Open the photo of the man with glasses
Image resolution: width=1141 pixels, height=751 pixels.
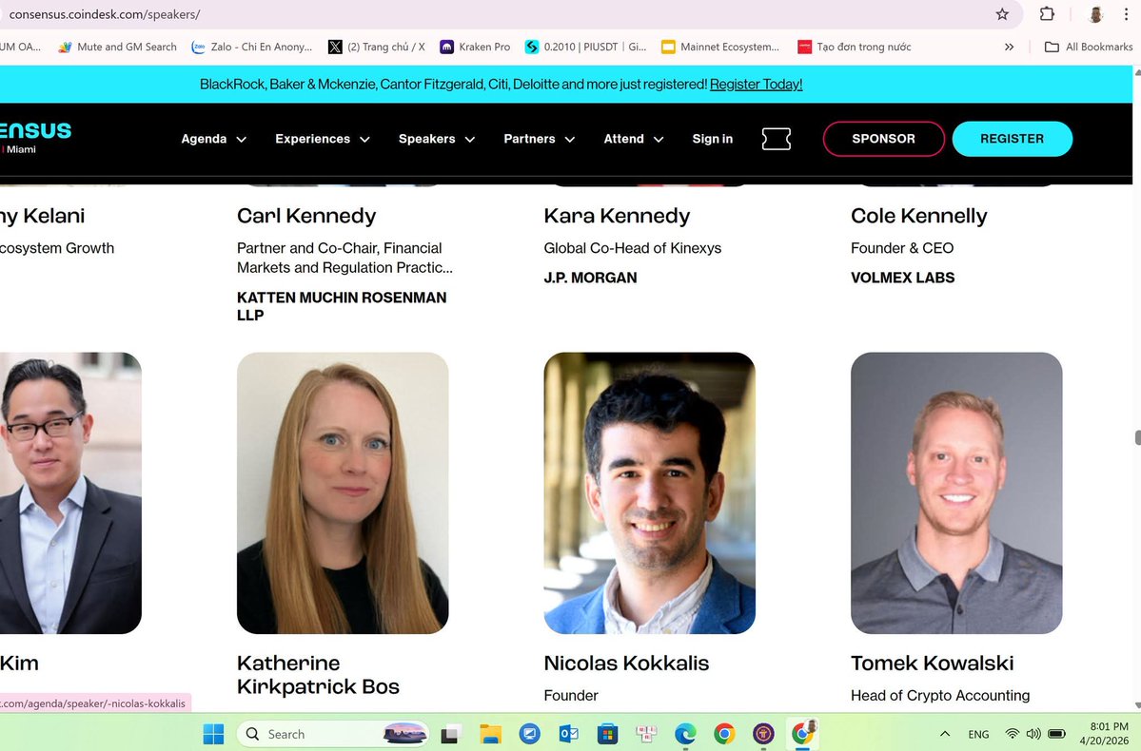click(70, 493)
